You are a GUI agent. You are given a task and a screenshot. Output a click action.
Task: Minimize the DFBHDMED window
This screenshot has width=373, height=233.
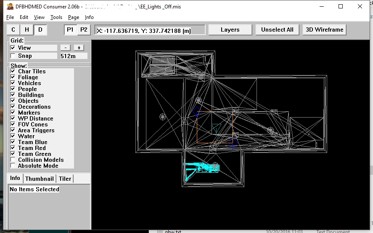(x=322, y=6)
